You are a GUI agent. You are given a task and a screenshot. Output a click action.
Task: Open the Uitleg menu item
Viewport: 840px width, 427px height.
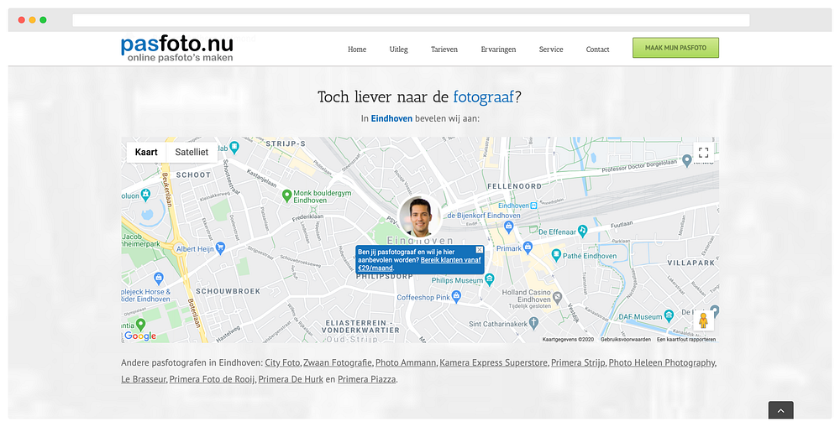(x=398, y=49)
